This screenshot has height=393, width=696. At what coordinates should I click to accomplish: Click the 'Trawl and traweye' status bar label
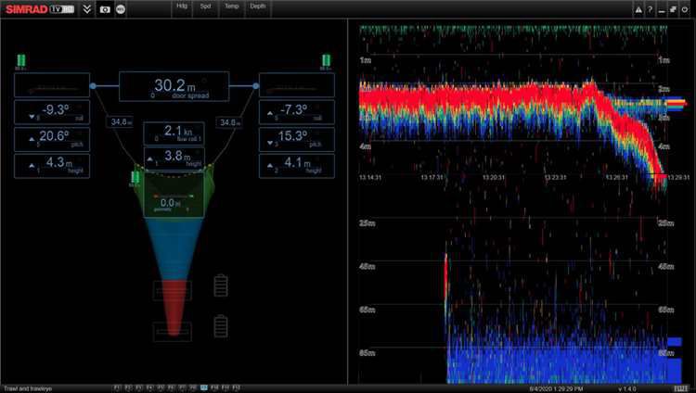(x=28, y=388)
